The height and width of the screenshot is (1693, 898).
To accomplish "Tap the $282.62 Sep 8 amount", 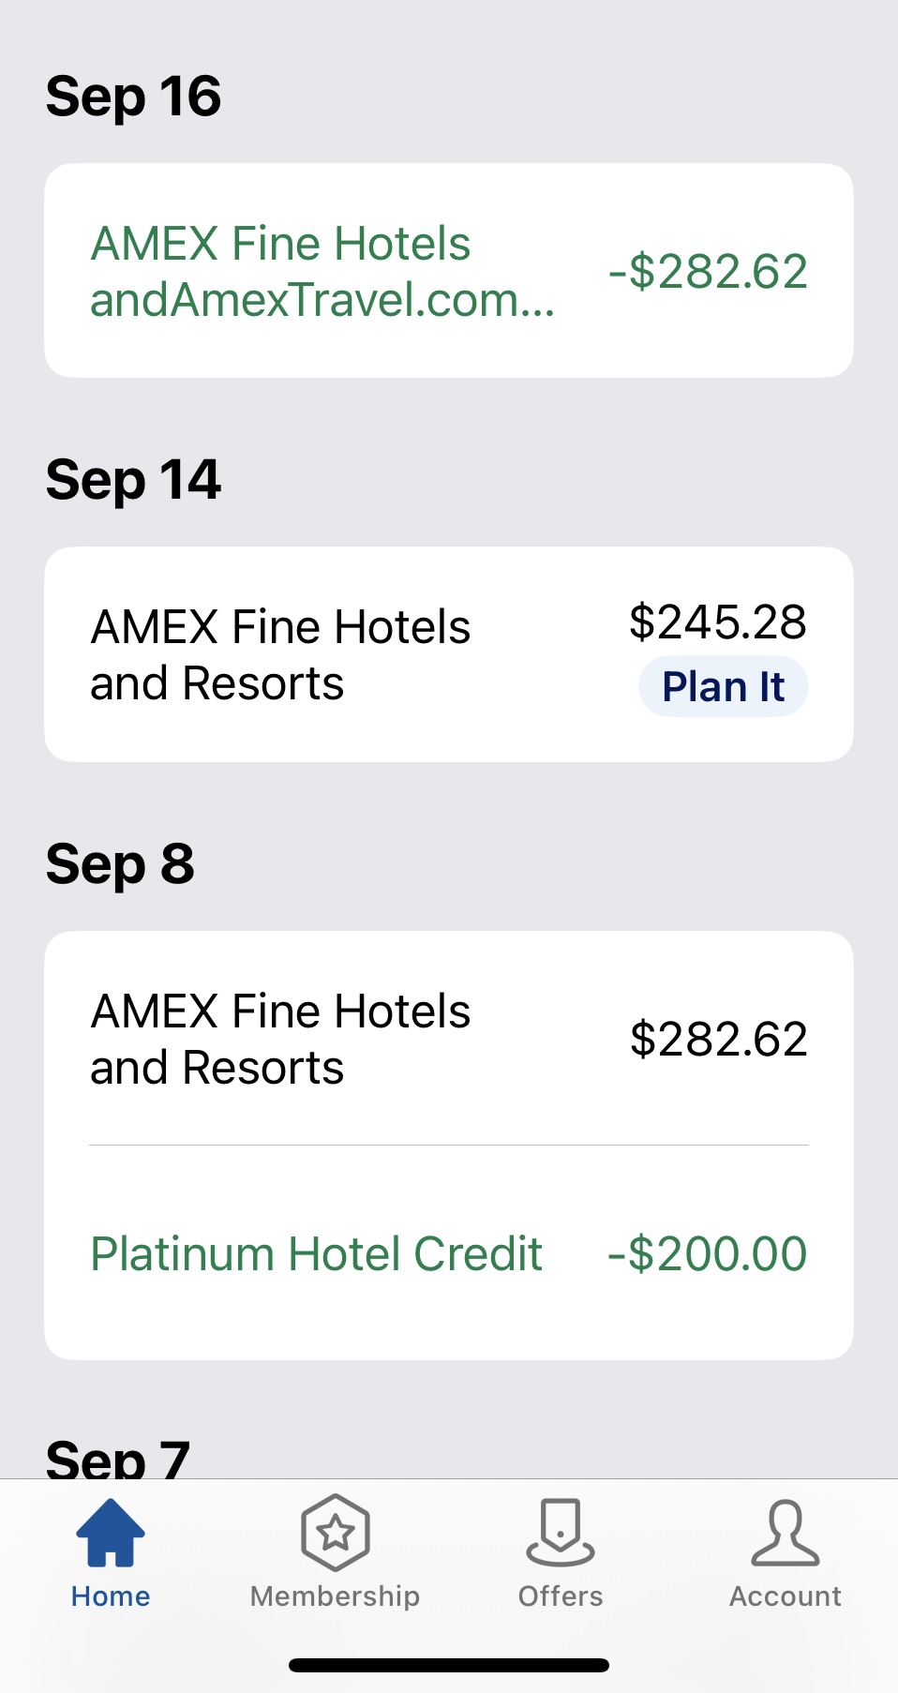I will (718, 1039).
